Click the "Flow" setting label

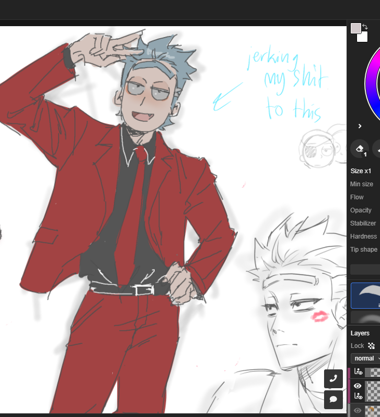pos(356,197)
